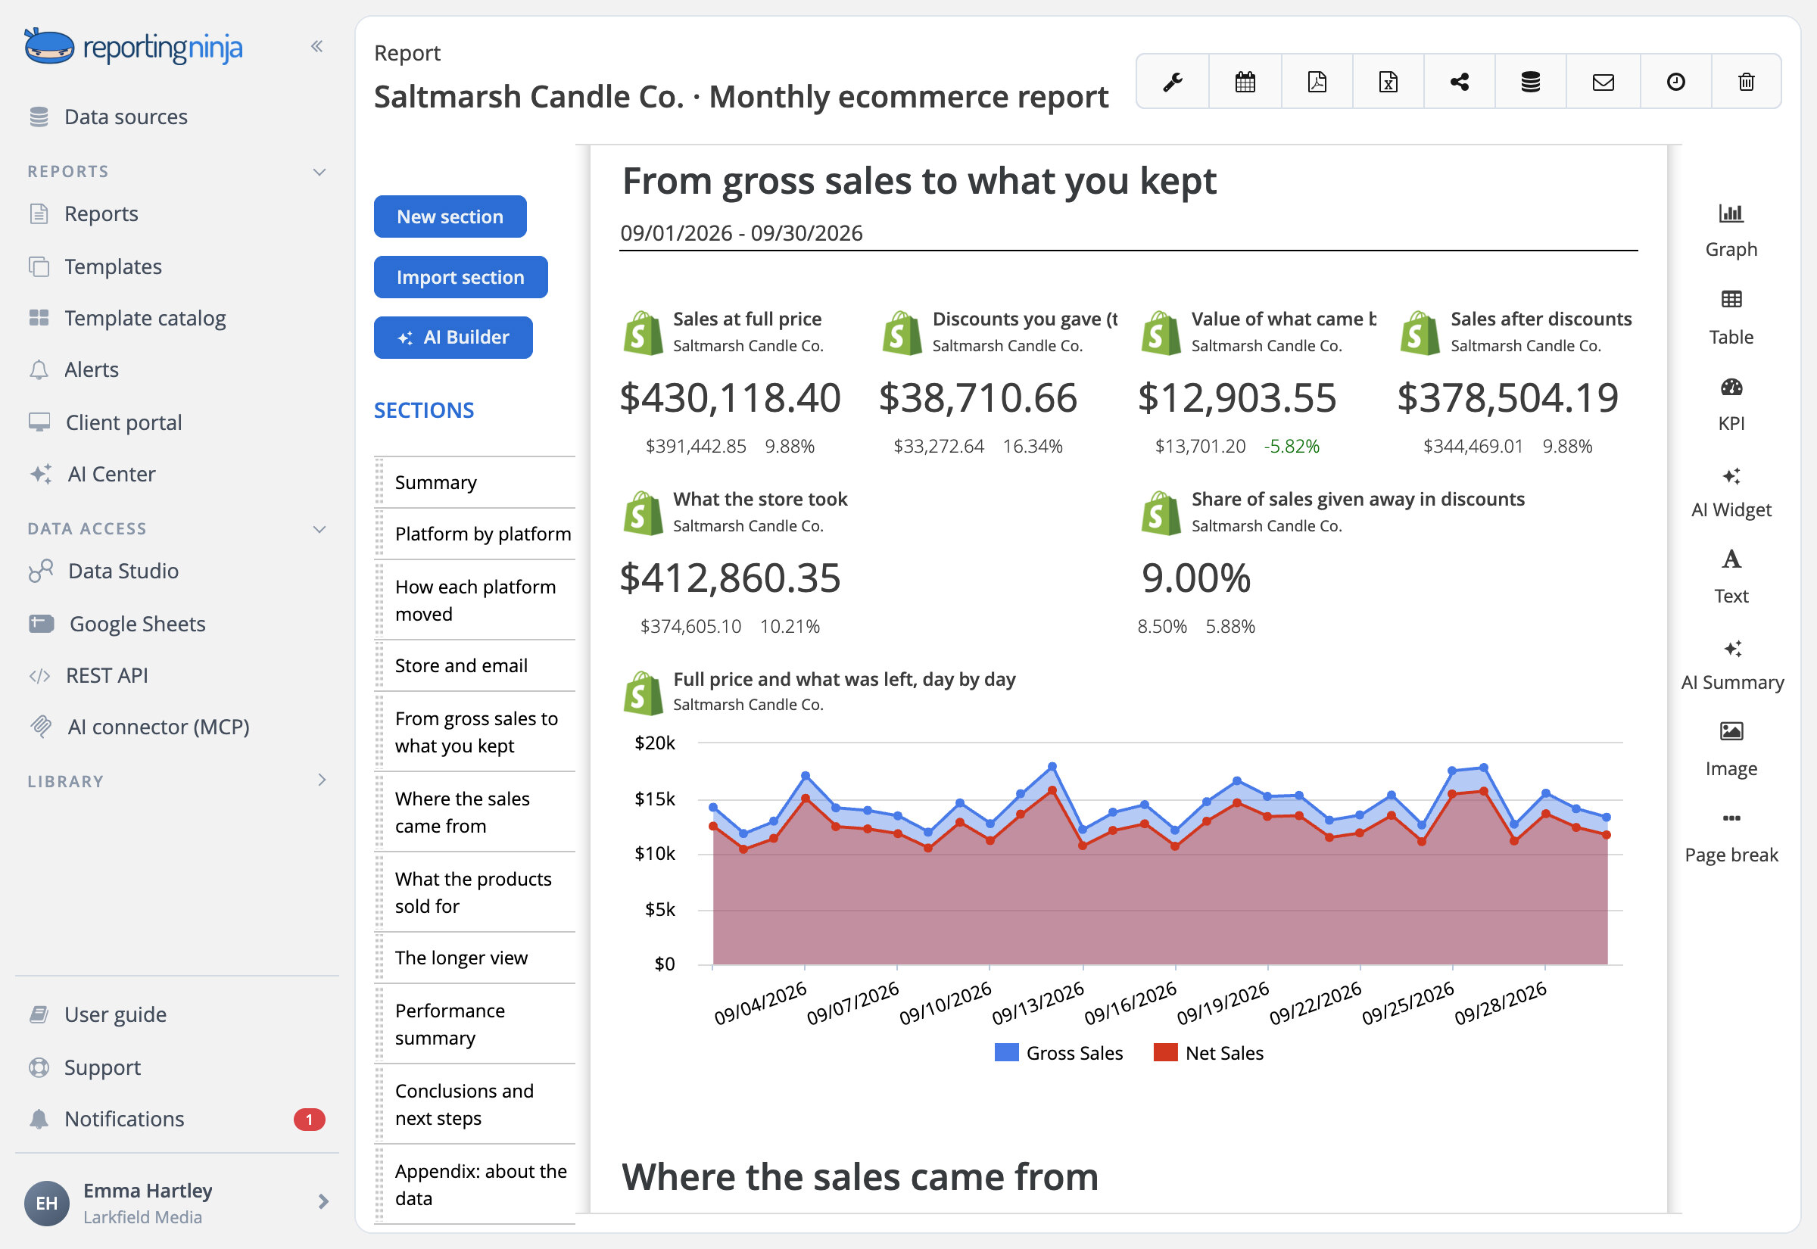Select From gross sales to what you kept section in SECTIONS list
This screenshot has height=1249, width=1817.
[475, 732]
